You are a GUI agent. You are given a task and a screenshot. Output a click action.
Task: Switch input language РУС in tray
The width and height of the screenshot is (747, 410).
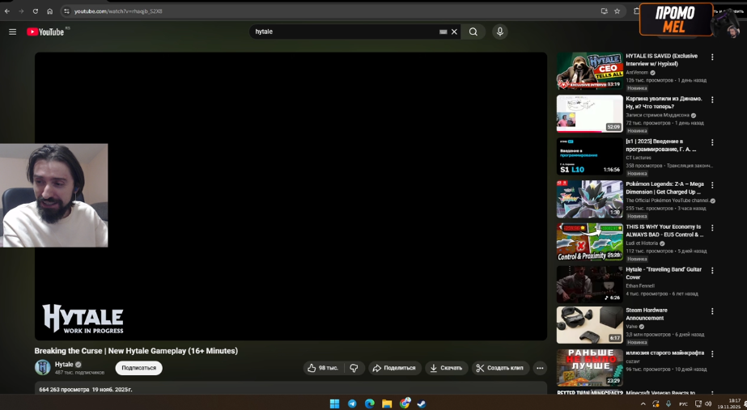(683, 404)
